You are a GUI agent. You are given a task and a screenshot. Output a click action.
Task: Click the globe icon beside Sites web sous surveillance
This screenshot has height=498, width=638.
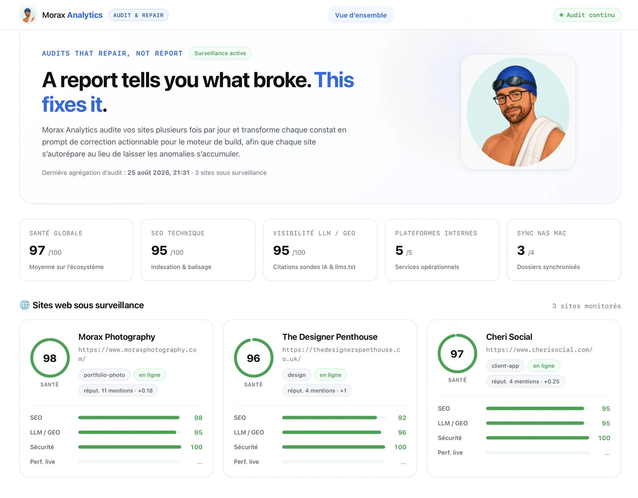pos(25,305)
